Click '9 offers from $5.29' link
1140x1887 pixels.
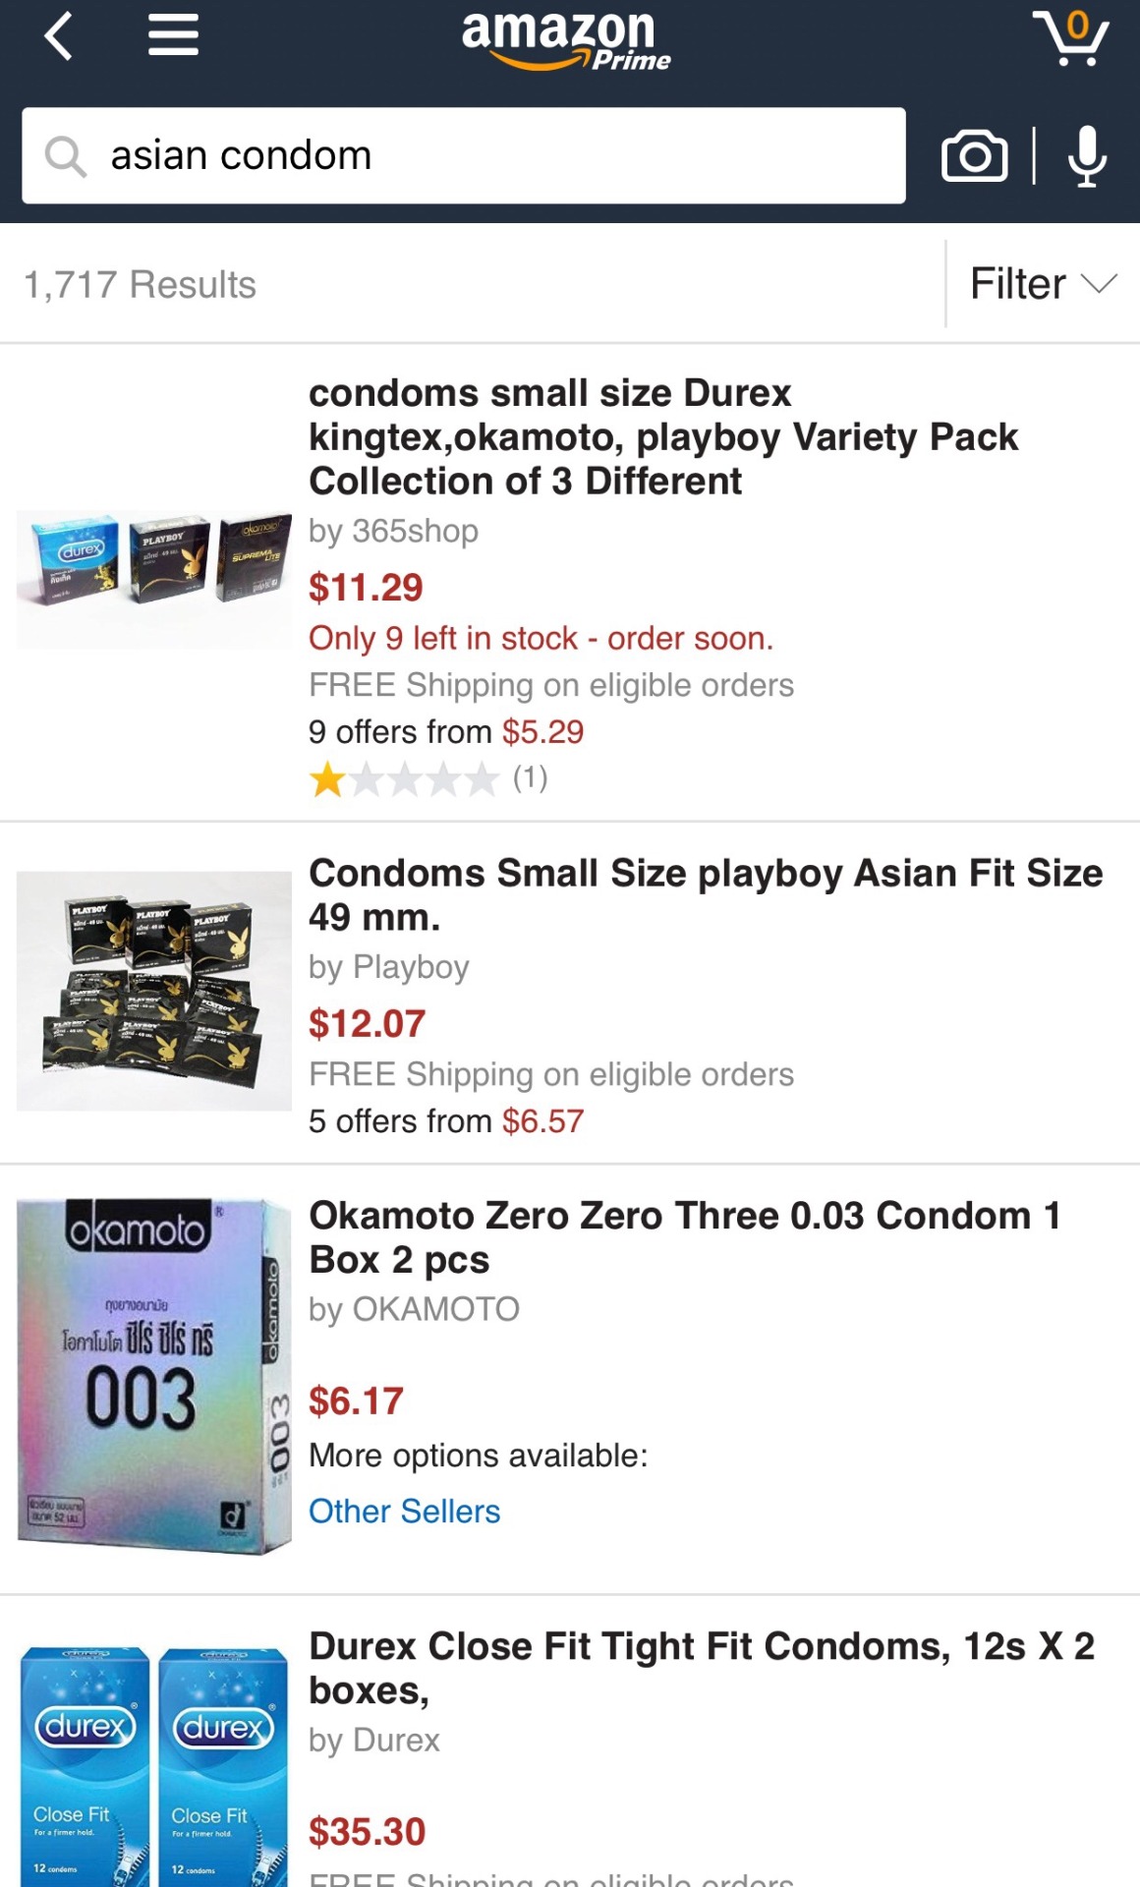pos(446,731)
